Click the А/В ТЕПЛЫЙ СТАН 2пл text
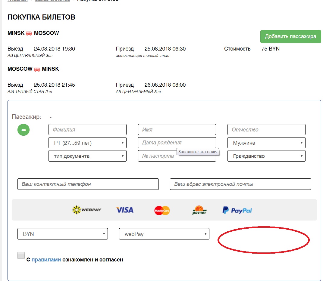Image resolution: width=323 pixels, height=281 pixels. pos(30,91)
